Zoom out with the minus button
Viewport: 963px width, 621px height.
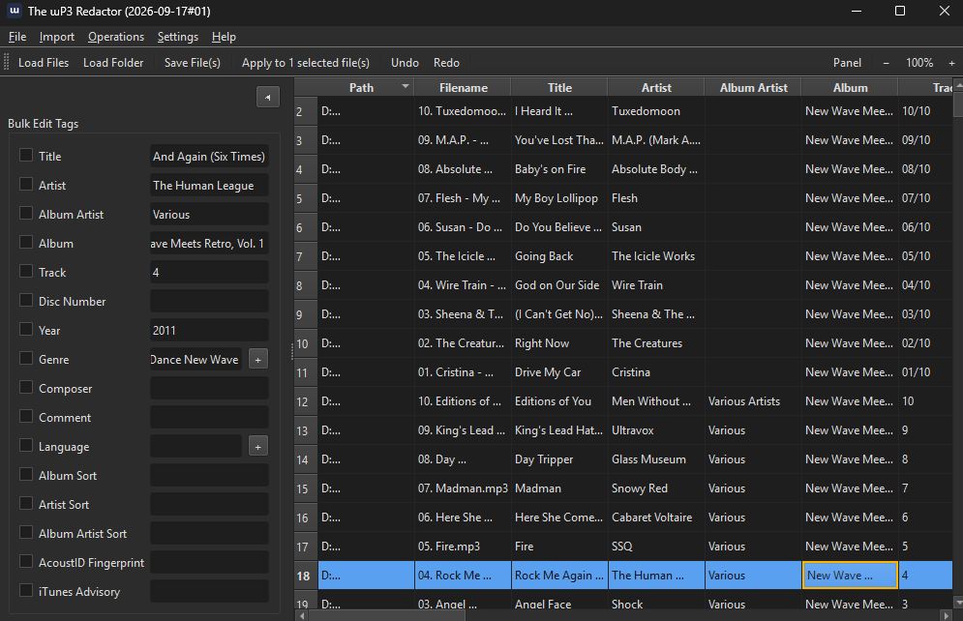coord(886,63)
